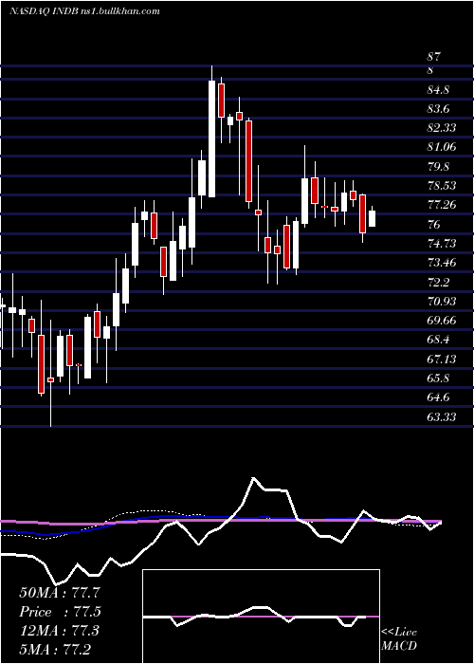Select the 12MA : 77.3 readout
Image resolution: width=474 pixels, height=664 pixels.
[x=59, y=631]
